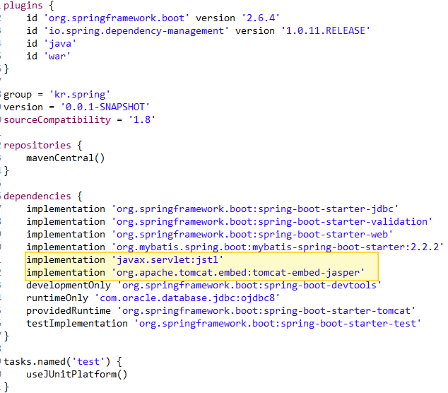Image resolution: width=448 pixels, height=393 pixels.
Task: Click the sourceCompatibility property name
Action: tap(57, 120)
